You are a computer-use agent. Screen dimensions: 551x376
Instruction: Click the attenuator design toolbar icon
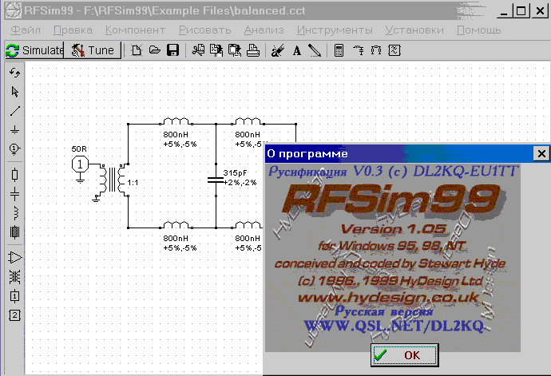(376, 50)
